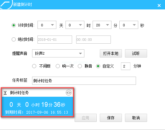Open the seconds (秒) dropdown
165x130 pixels.
click(x=129, y=25)
